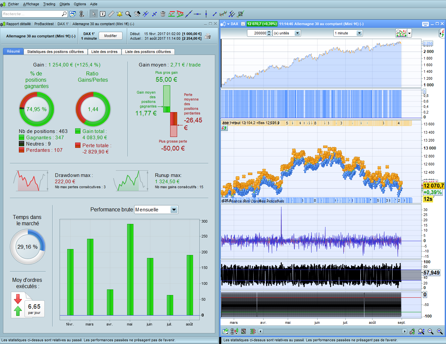Image resolution: width=446 pixels, height=344 pixels.
Task: Select the ruler measurement tool
Action: pyautogui.click(x=111, y=14)
